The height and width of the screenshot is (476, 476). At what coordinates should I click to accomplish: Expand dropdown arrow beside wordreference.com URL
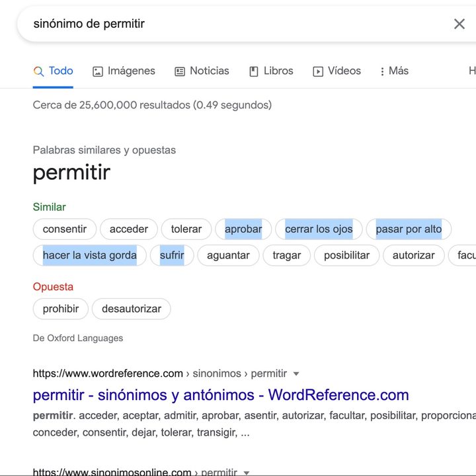tap(296, 374)
